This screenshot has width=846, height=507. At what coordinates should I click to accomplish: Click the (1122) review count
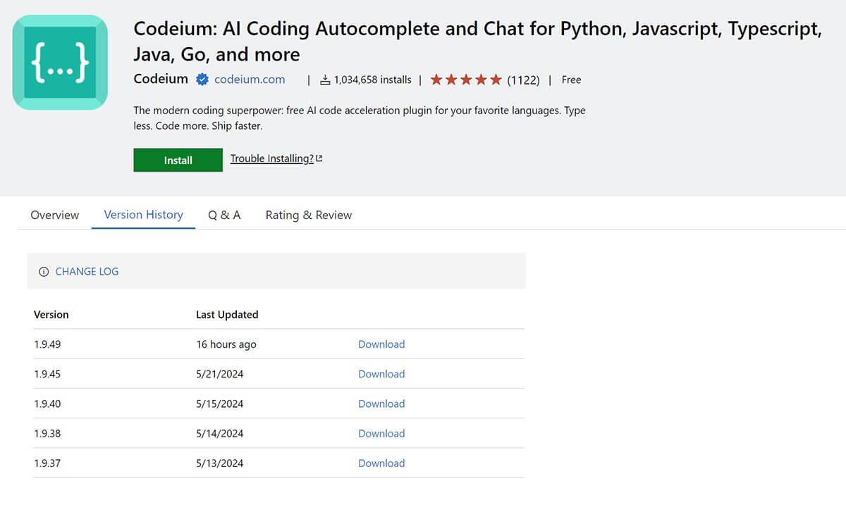tap(525, 80)
